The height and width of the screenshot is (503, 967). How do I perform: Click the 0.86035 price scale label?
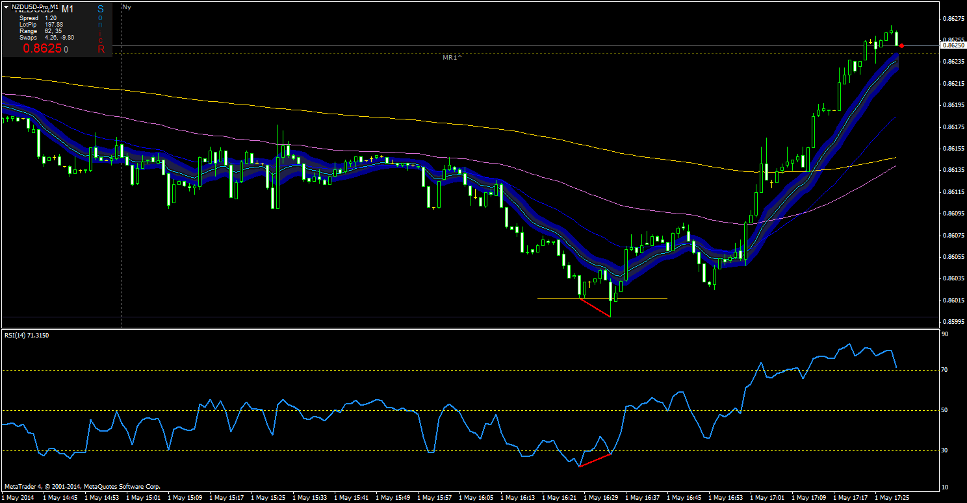click(953, 278)
